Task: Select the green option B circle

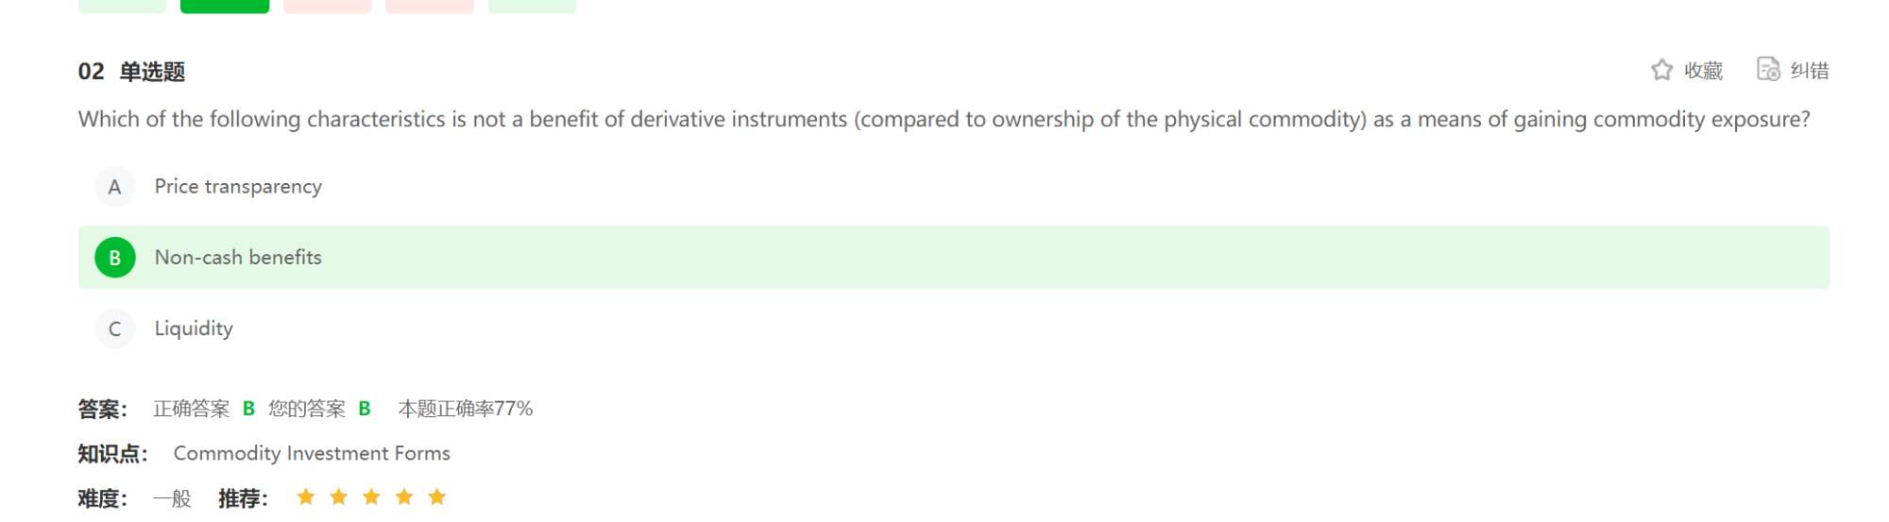Action: tap(114, 258)
